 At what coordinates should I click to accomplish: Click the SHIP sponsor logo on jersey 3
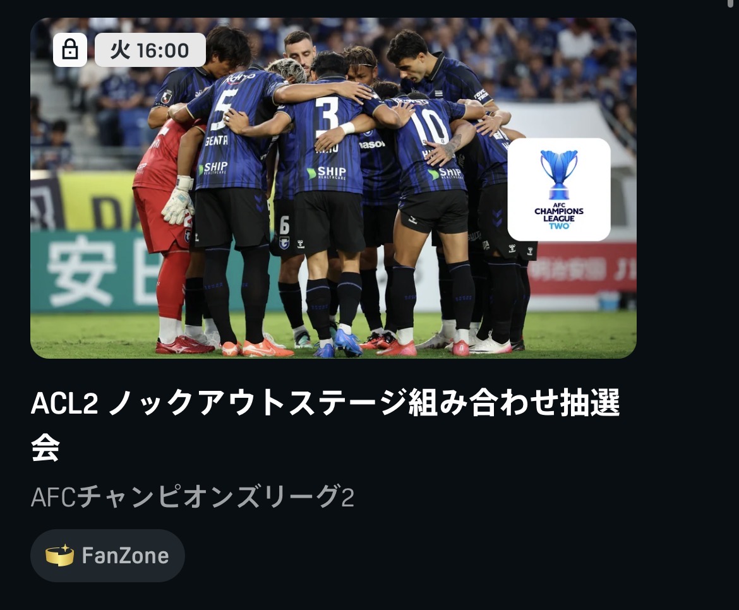327,172
